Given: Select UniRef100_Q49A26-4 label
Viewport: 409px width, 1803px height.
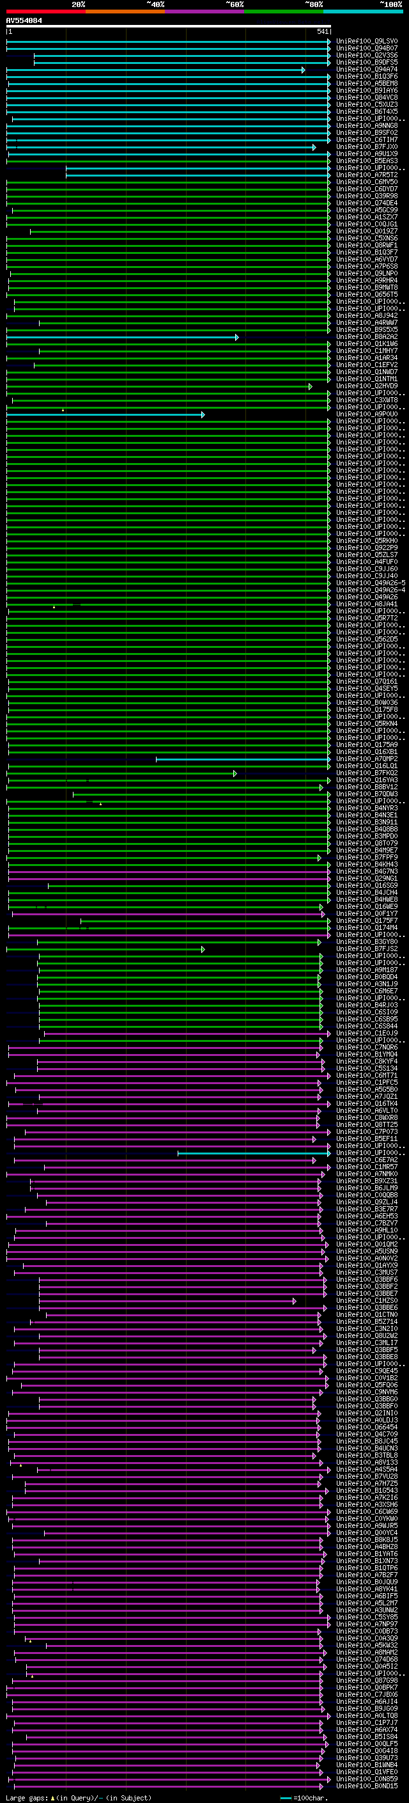Looking at the screenshot, I should point(370,590).
